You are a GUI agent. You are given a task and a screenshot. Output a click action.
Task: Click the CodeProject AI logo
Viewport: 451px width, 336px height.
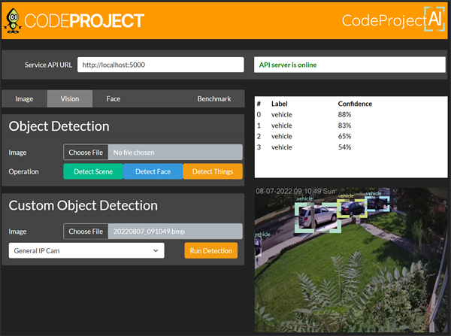click(393, 20)
